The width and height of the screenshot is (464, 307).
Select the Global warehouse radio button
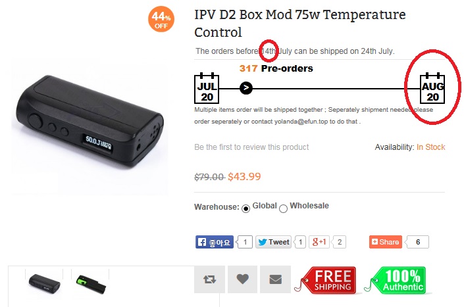[245, 208]
